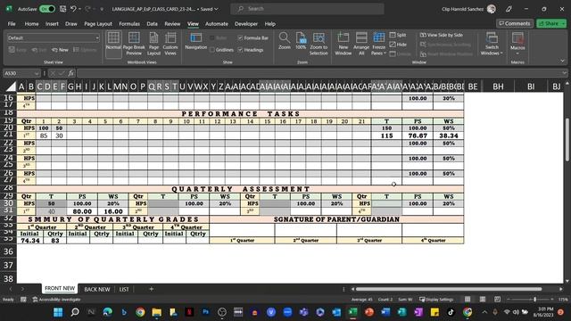Click the zoom in plus button
Viewport: 571px width, 321px height.
tap(551, 300)
